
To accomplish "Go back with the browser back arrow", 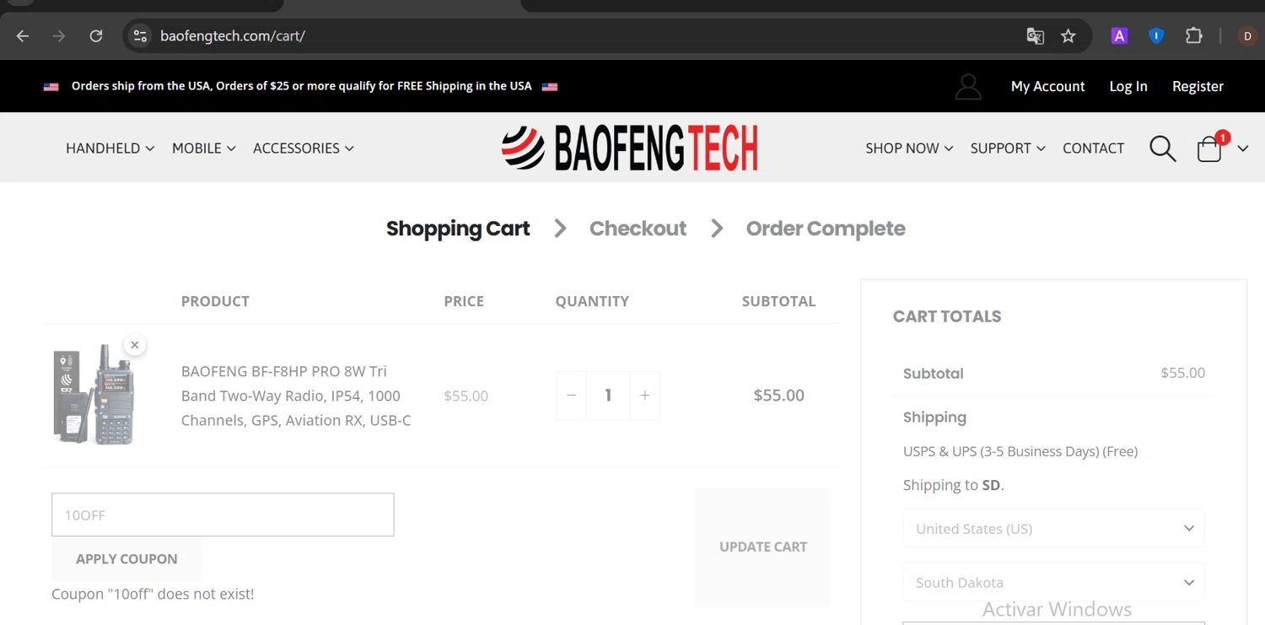I will (x=23, y=35).
